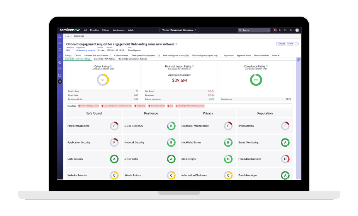Click the Compliance Rating 94% donut chart
358x216 pixels.
pyautogui.click(x=256, y=80)
